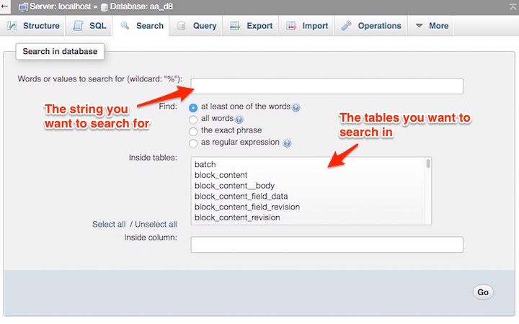Click the Server: localhost breadcrumb link
This screenshot has width=519, height=324.
(x=61, y=6)
